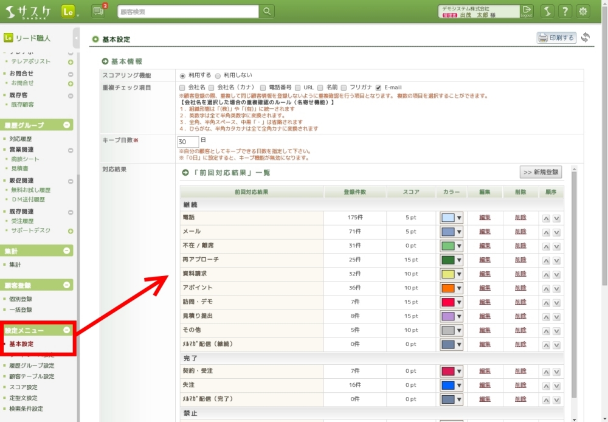Open the help question mark icon
The width and height of the screenshot is (608, 422).
point(565,12)
